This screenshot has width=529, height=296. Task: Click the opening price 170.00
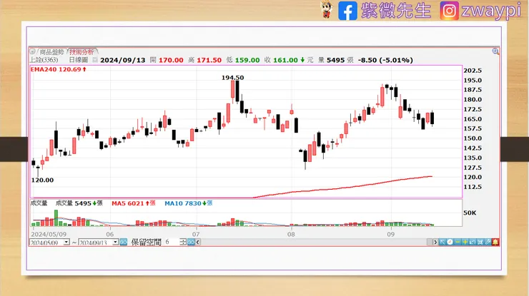click(x=171, y=60)
